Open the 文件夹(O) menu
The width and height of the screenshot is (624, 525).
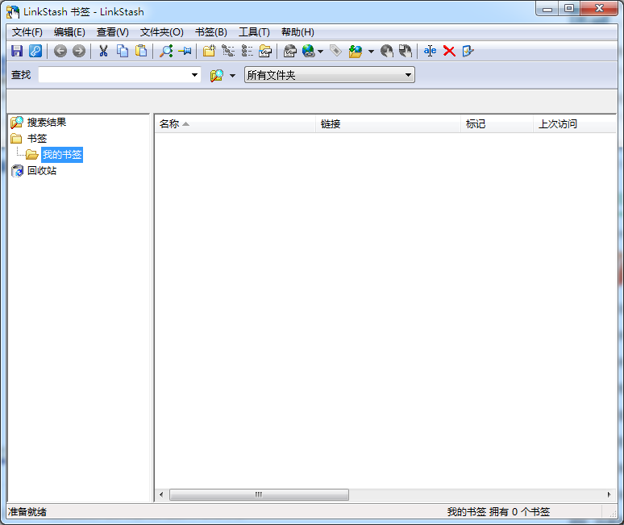click(161, 32)
